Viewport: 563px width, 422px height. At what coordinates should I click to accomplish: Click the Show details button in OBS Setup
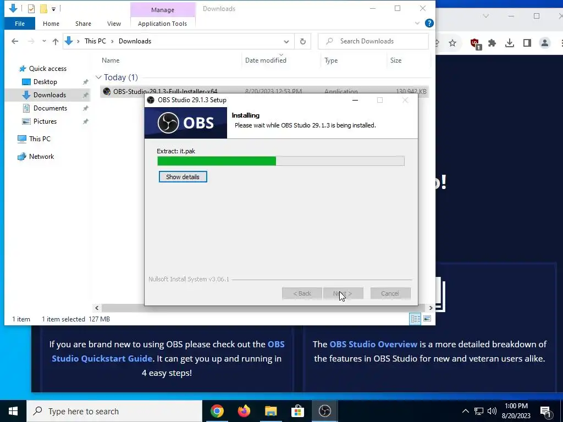[x=183, y=177]
